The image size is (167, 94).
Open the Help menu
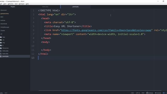[x=27, y=4]
